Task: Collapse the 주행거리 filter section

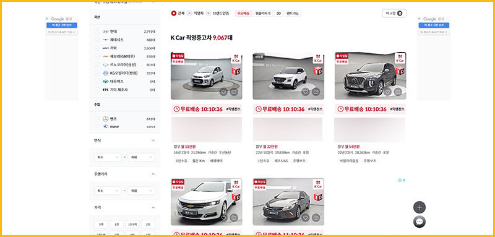Action: [153, 174]
